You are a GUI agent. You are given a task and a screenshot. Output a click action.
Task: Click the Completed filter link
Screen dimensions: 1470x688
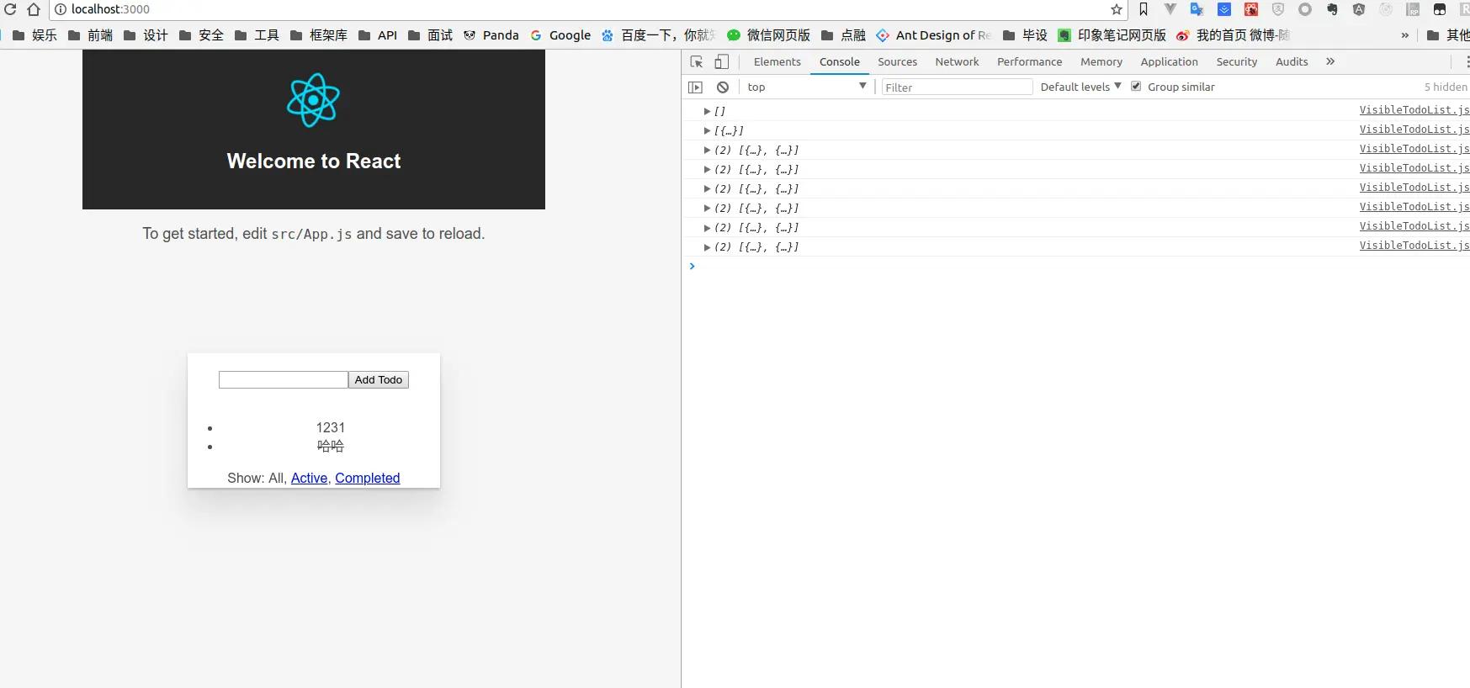point(367,478)
